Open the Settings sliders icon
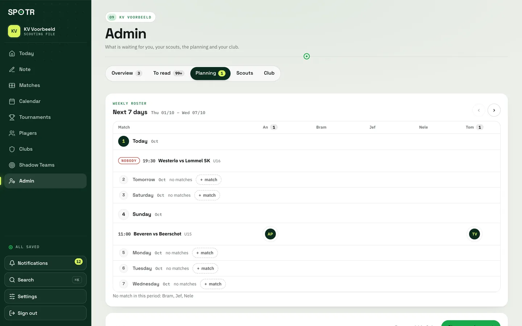522x326 pixels. point(12,297)
